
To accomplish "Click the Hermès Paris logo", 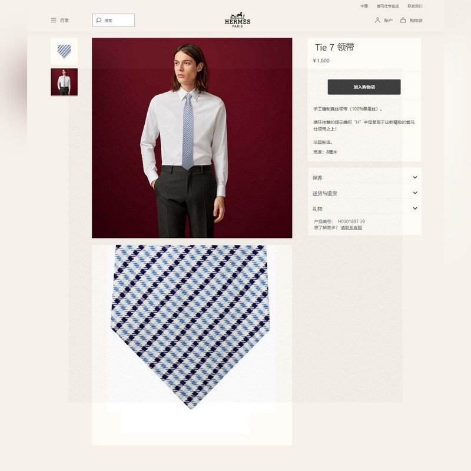I will point(237,20).
